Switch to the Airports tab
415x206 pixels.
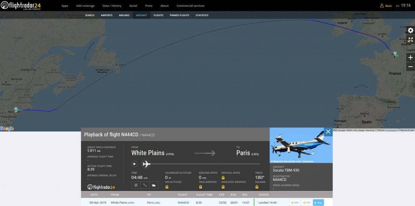click(x=107, y=15)
